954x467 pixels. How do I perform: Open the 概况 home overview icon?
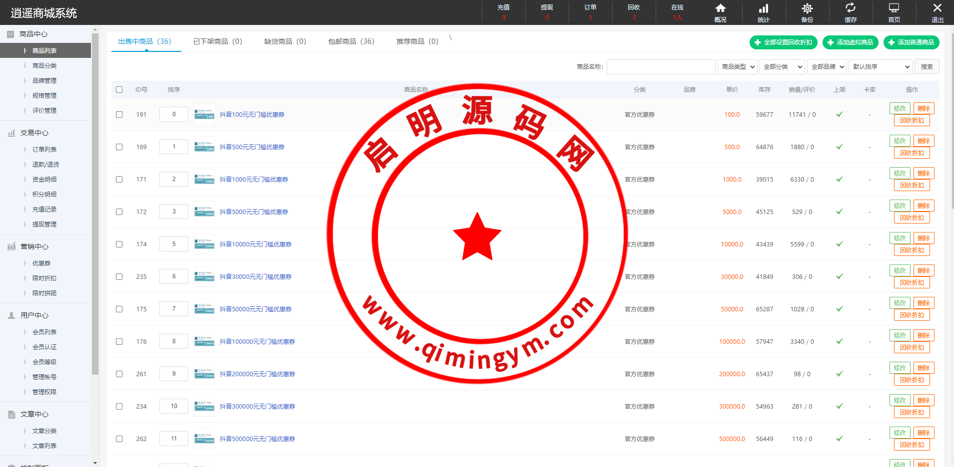pyautogui.click(x=720, y=8)
